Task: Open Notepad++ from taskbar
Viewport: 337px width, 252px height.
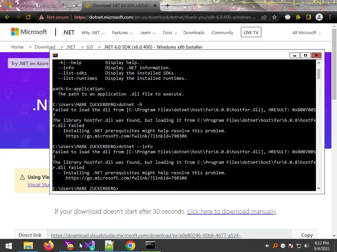Action: point(109,245)
